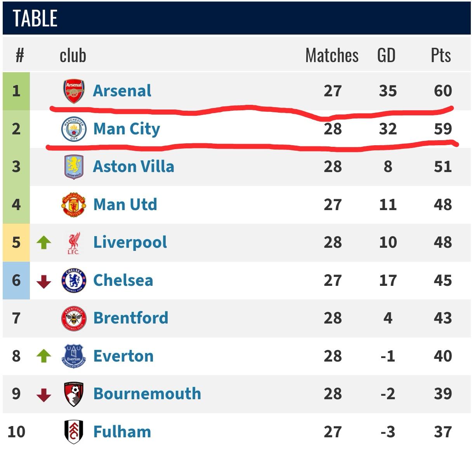Click the Fulham club crest
The image size is (472, 454).
tap(74, 432)
